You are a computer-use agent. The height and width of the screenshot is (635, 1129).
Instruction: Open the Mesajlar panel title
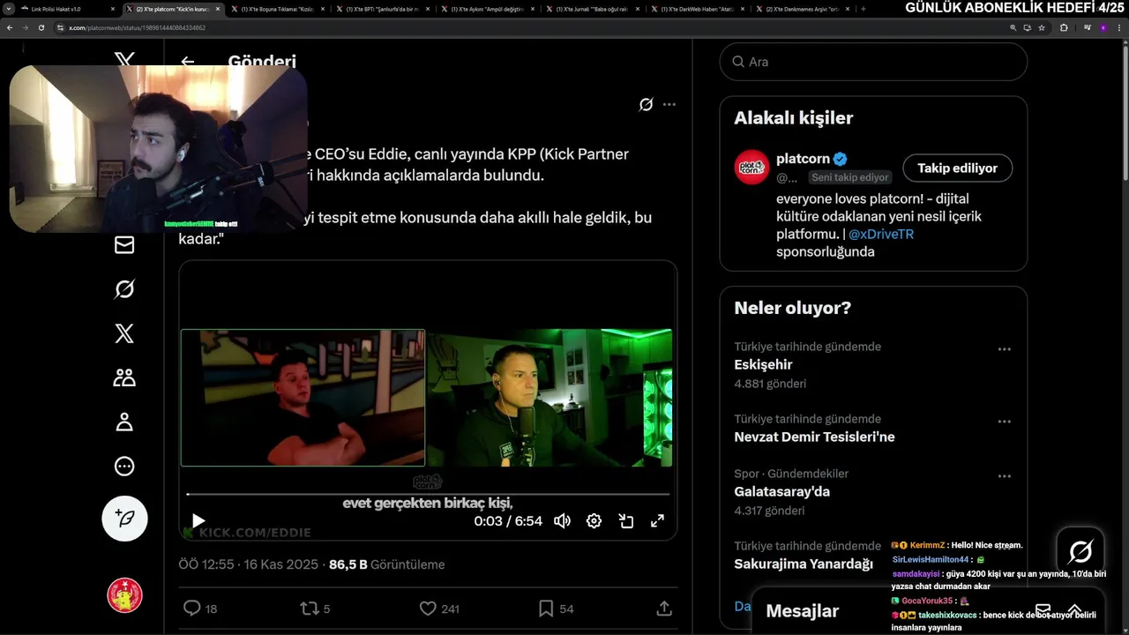click(x=802, y=611)
